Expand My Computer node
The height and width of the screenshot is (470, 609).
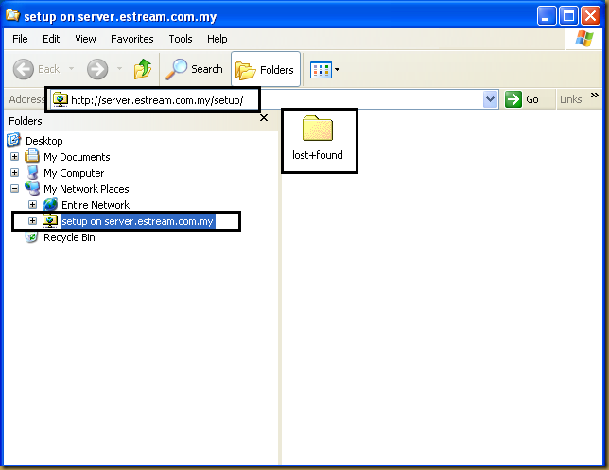tap(15, 172)
